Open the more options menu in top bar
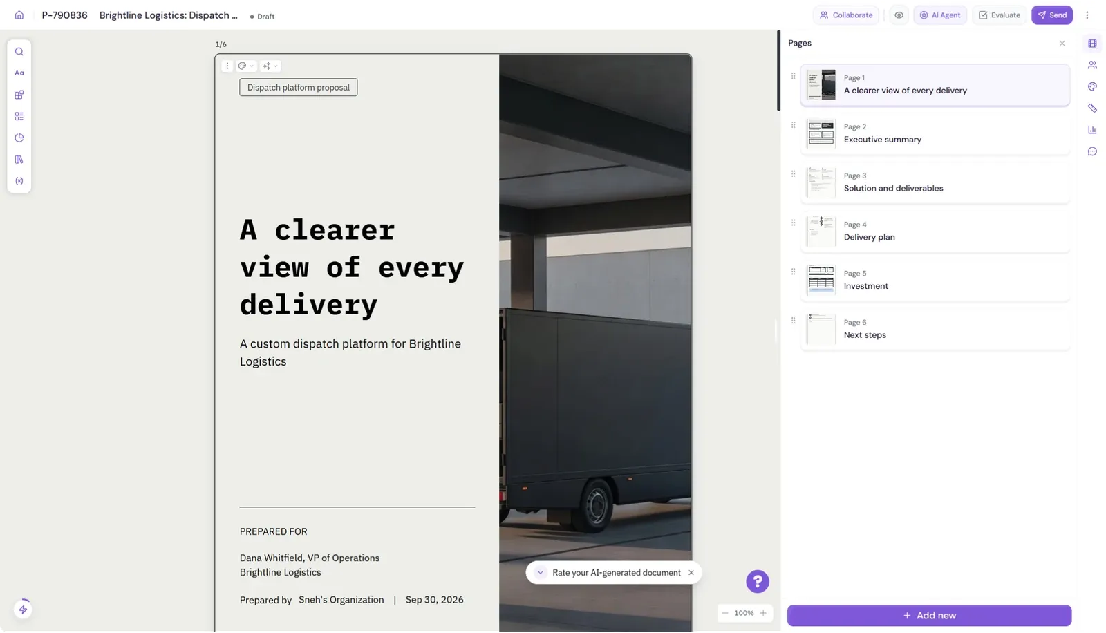This screenshot has height=633, width=1106. tap(1087, 15)
